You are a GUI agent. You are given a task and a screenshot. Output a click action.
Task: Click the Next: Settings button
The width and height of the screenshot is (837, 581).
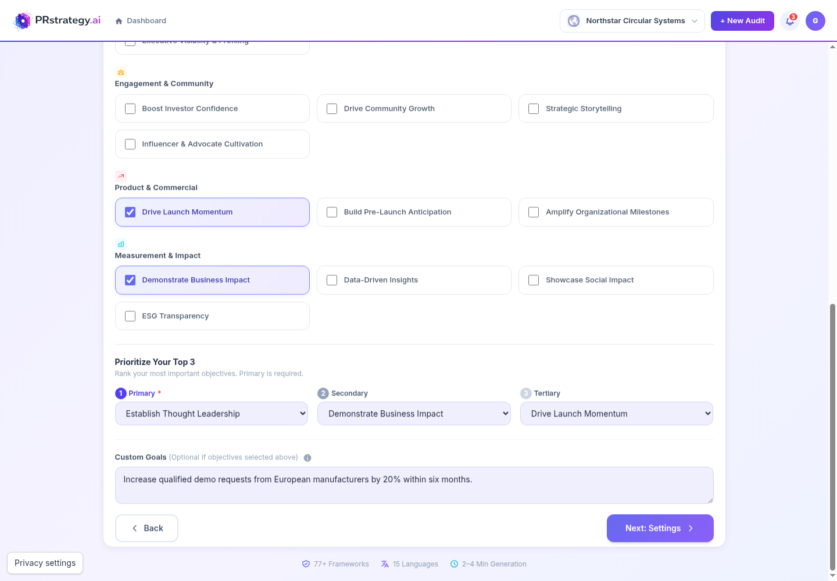pos(660,528)
